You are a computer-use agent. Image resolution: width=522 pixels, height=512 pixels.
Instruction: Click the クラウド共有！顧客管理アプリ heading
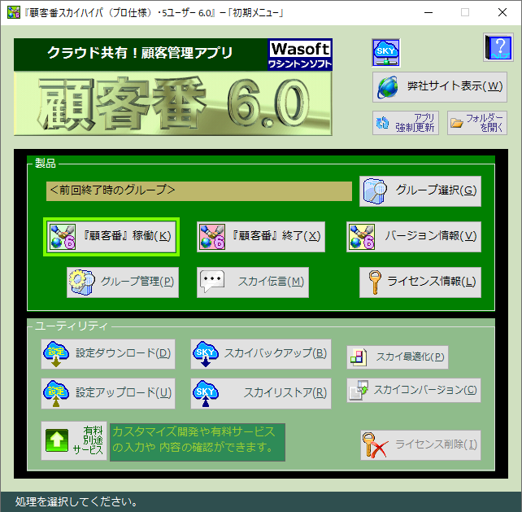(x=140, y=54)
